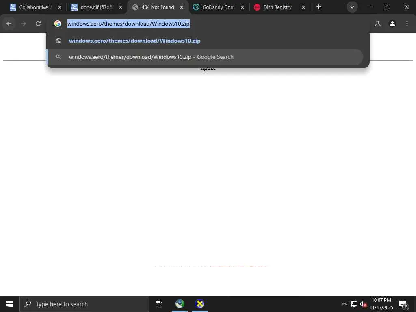Close the Collaborative tab
The height and width of the screenshot is (312, 416).
[x=60, y=7]
